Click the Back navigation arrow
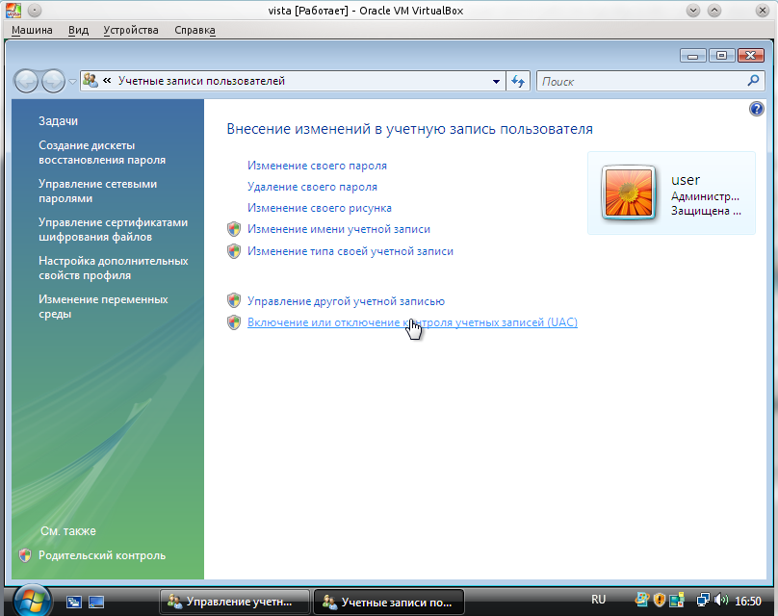The height and width of the screenshot is (616, 778). click(x=27, y=79)
